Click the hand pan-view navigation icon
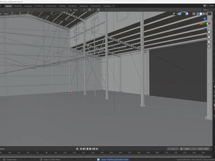The height and width of the screenshot is (161, 215). [x=209, y=37]
